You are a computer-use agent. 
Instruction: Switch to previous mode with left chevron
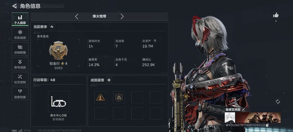tap(77, 17)
